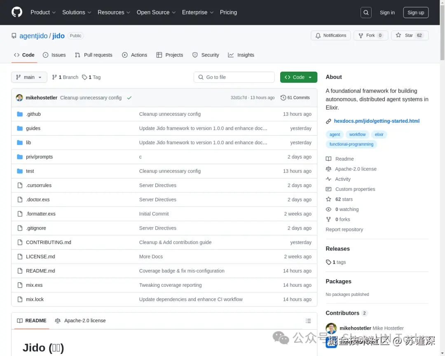The width and height of the screenshot is (445, 356).
Task: Open the Pricing page
Action: pyautogui.click(x=228, y=12)
